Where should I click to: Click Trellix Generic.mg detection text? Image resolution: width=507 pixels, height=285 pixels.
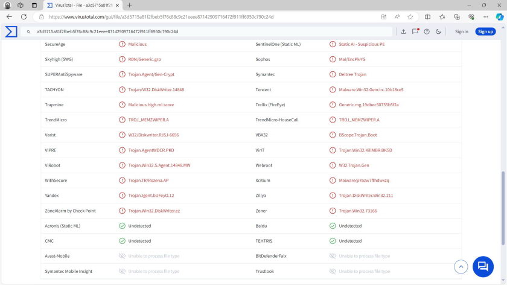[369, 105]
